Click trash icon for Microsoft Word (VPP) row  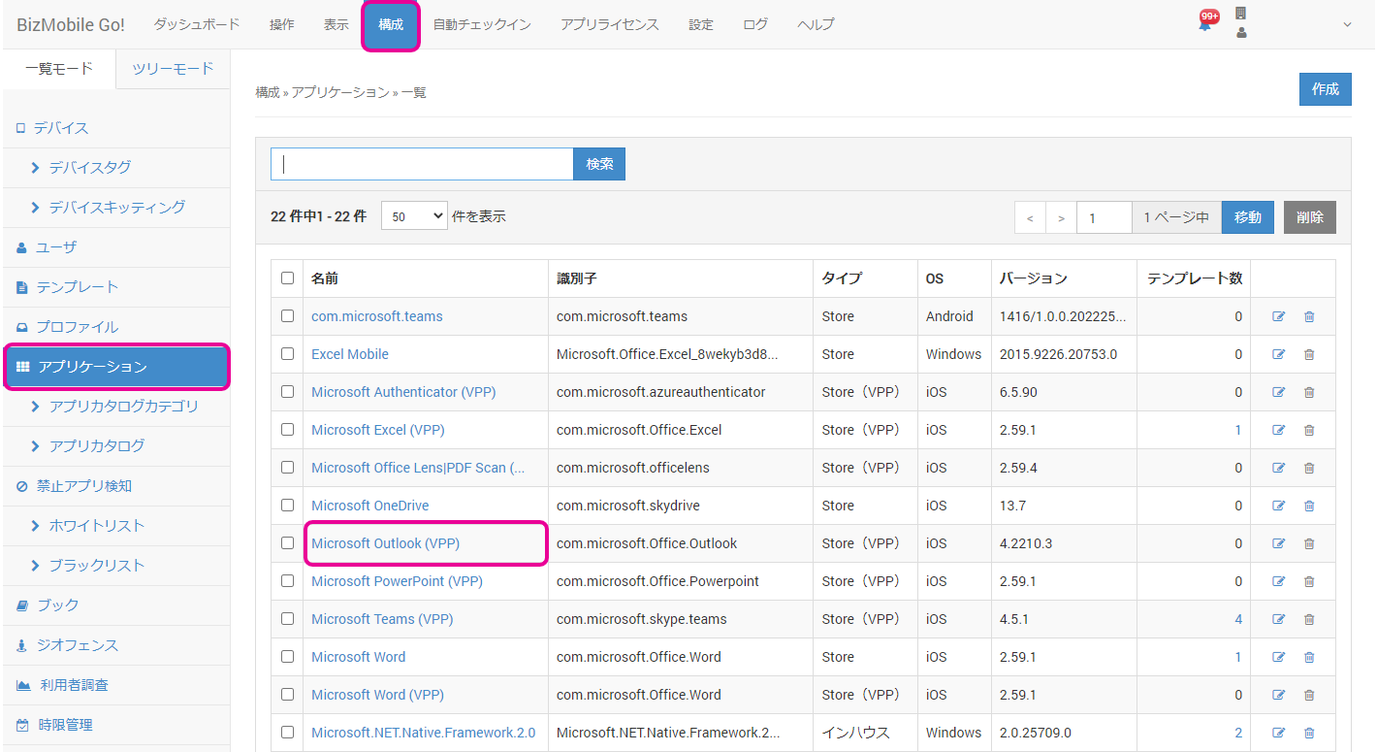pos(1309,695)
